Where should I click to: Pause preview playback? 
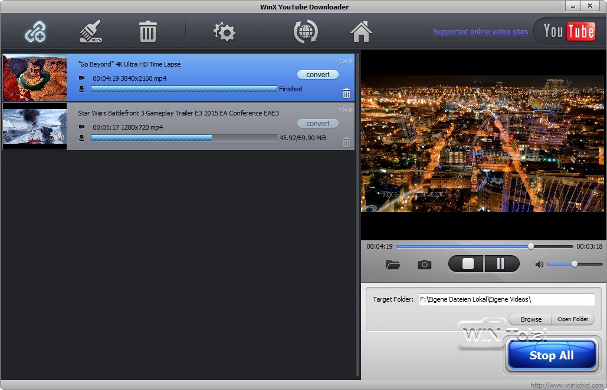pyautogui.click(x=501, y=264)
